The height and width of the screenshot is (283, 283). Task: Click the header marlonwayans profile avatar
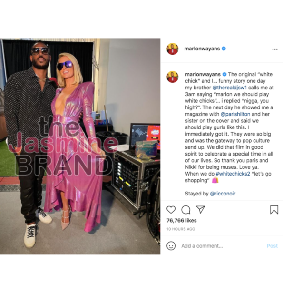coord(172,49)
